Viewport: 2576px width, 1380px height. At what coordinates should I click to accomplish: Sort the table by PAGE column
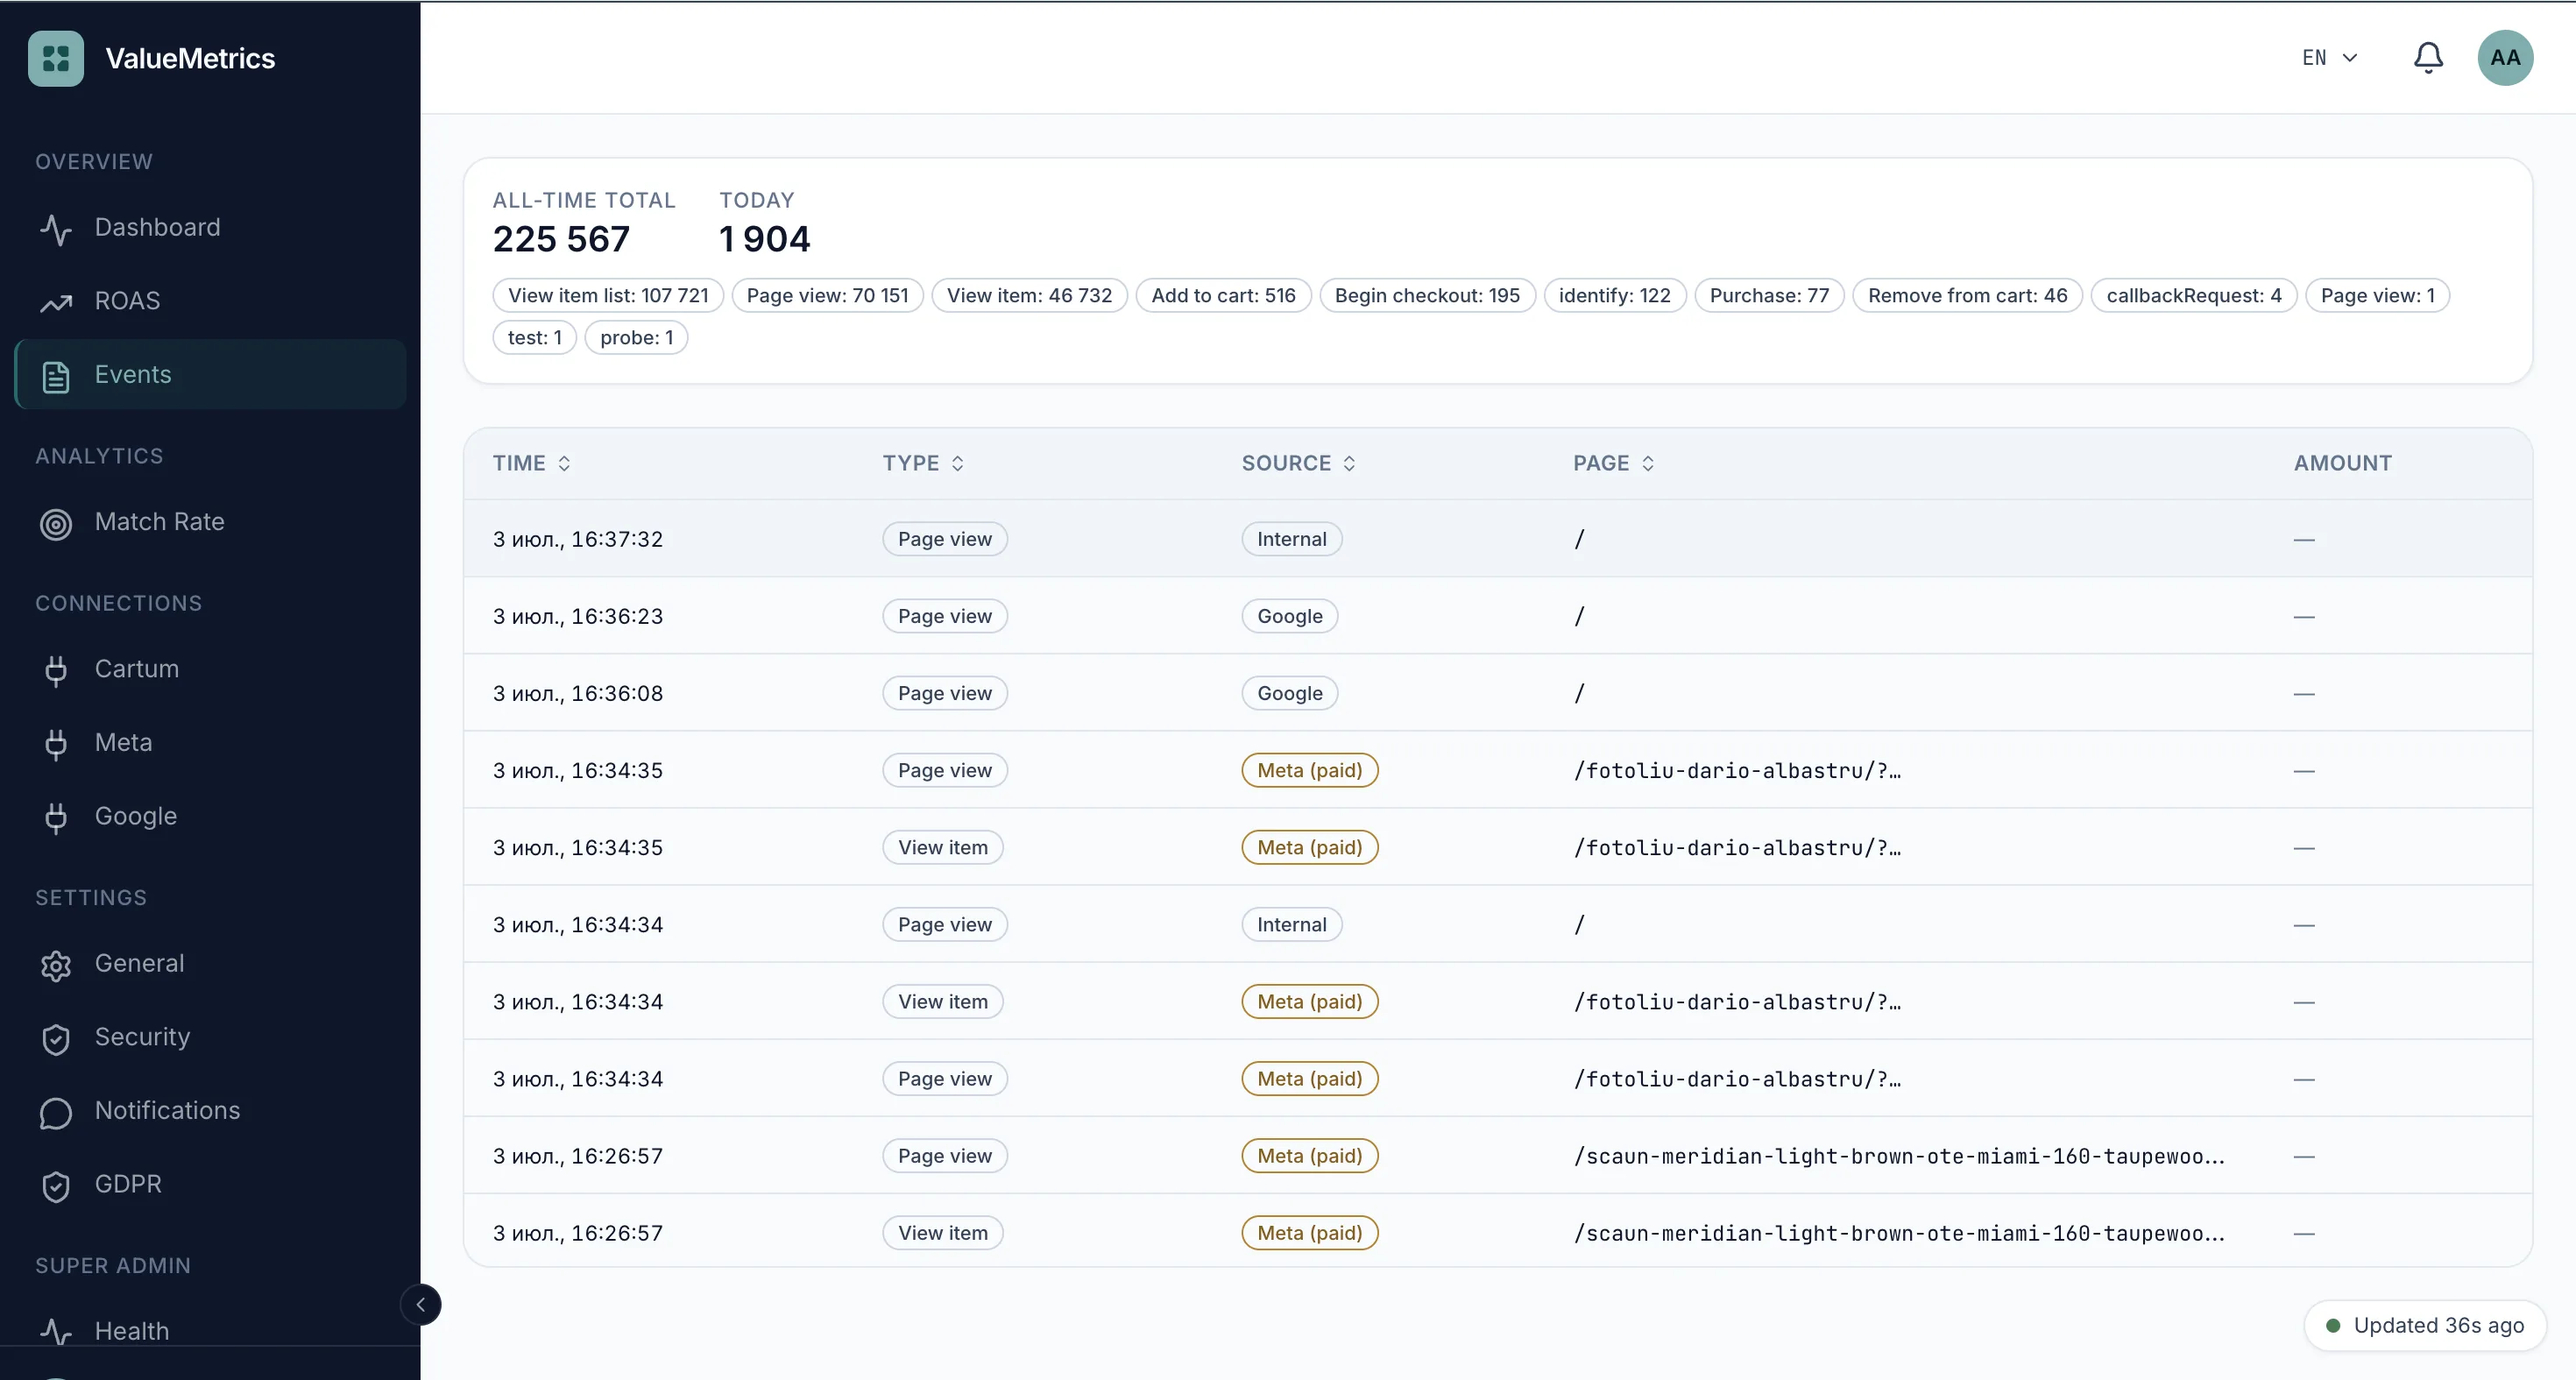tap(1614, 464)
